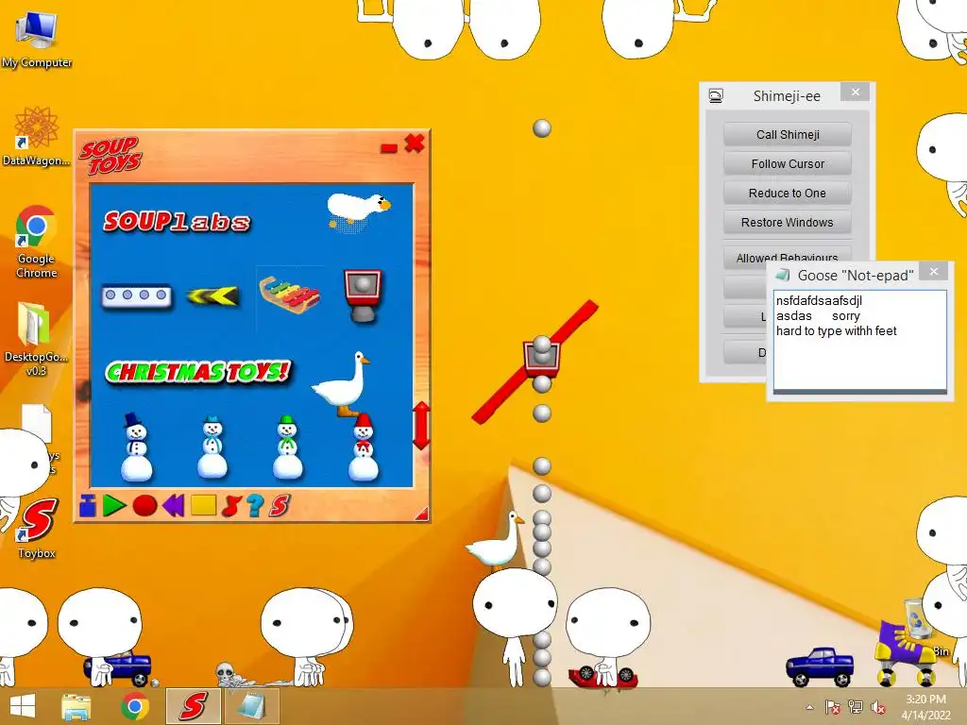Pick the rainbow xylophone toy
The image size is (967, 725).
tap(290, 295)
